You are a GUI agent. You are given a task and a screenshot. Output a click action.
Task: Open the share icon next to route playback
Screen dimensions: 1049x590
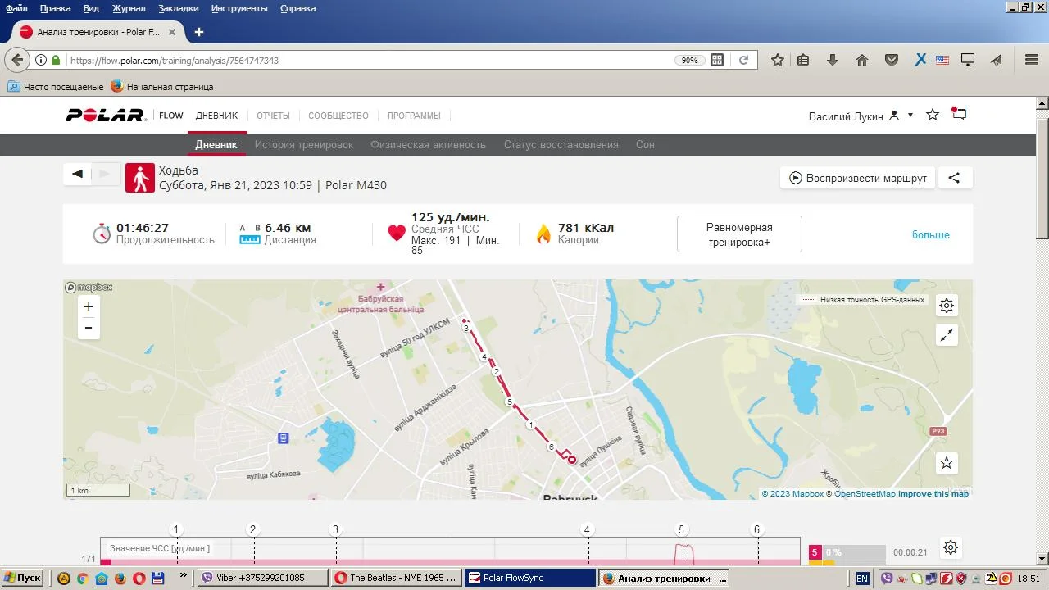(954, 178)
